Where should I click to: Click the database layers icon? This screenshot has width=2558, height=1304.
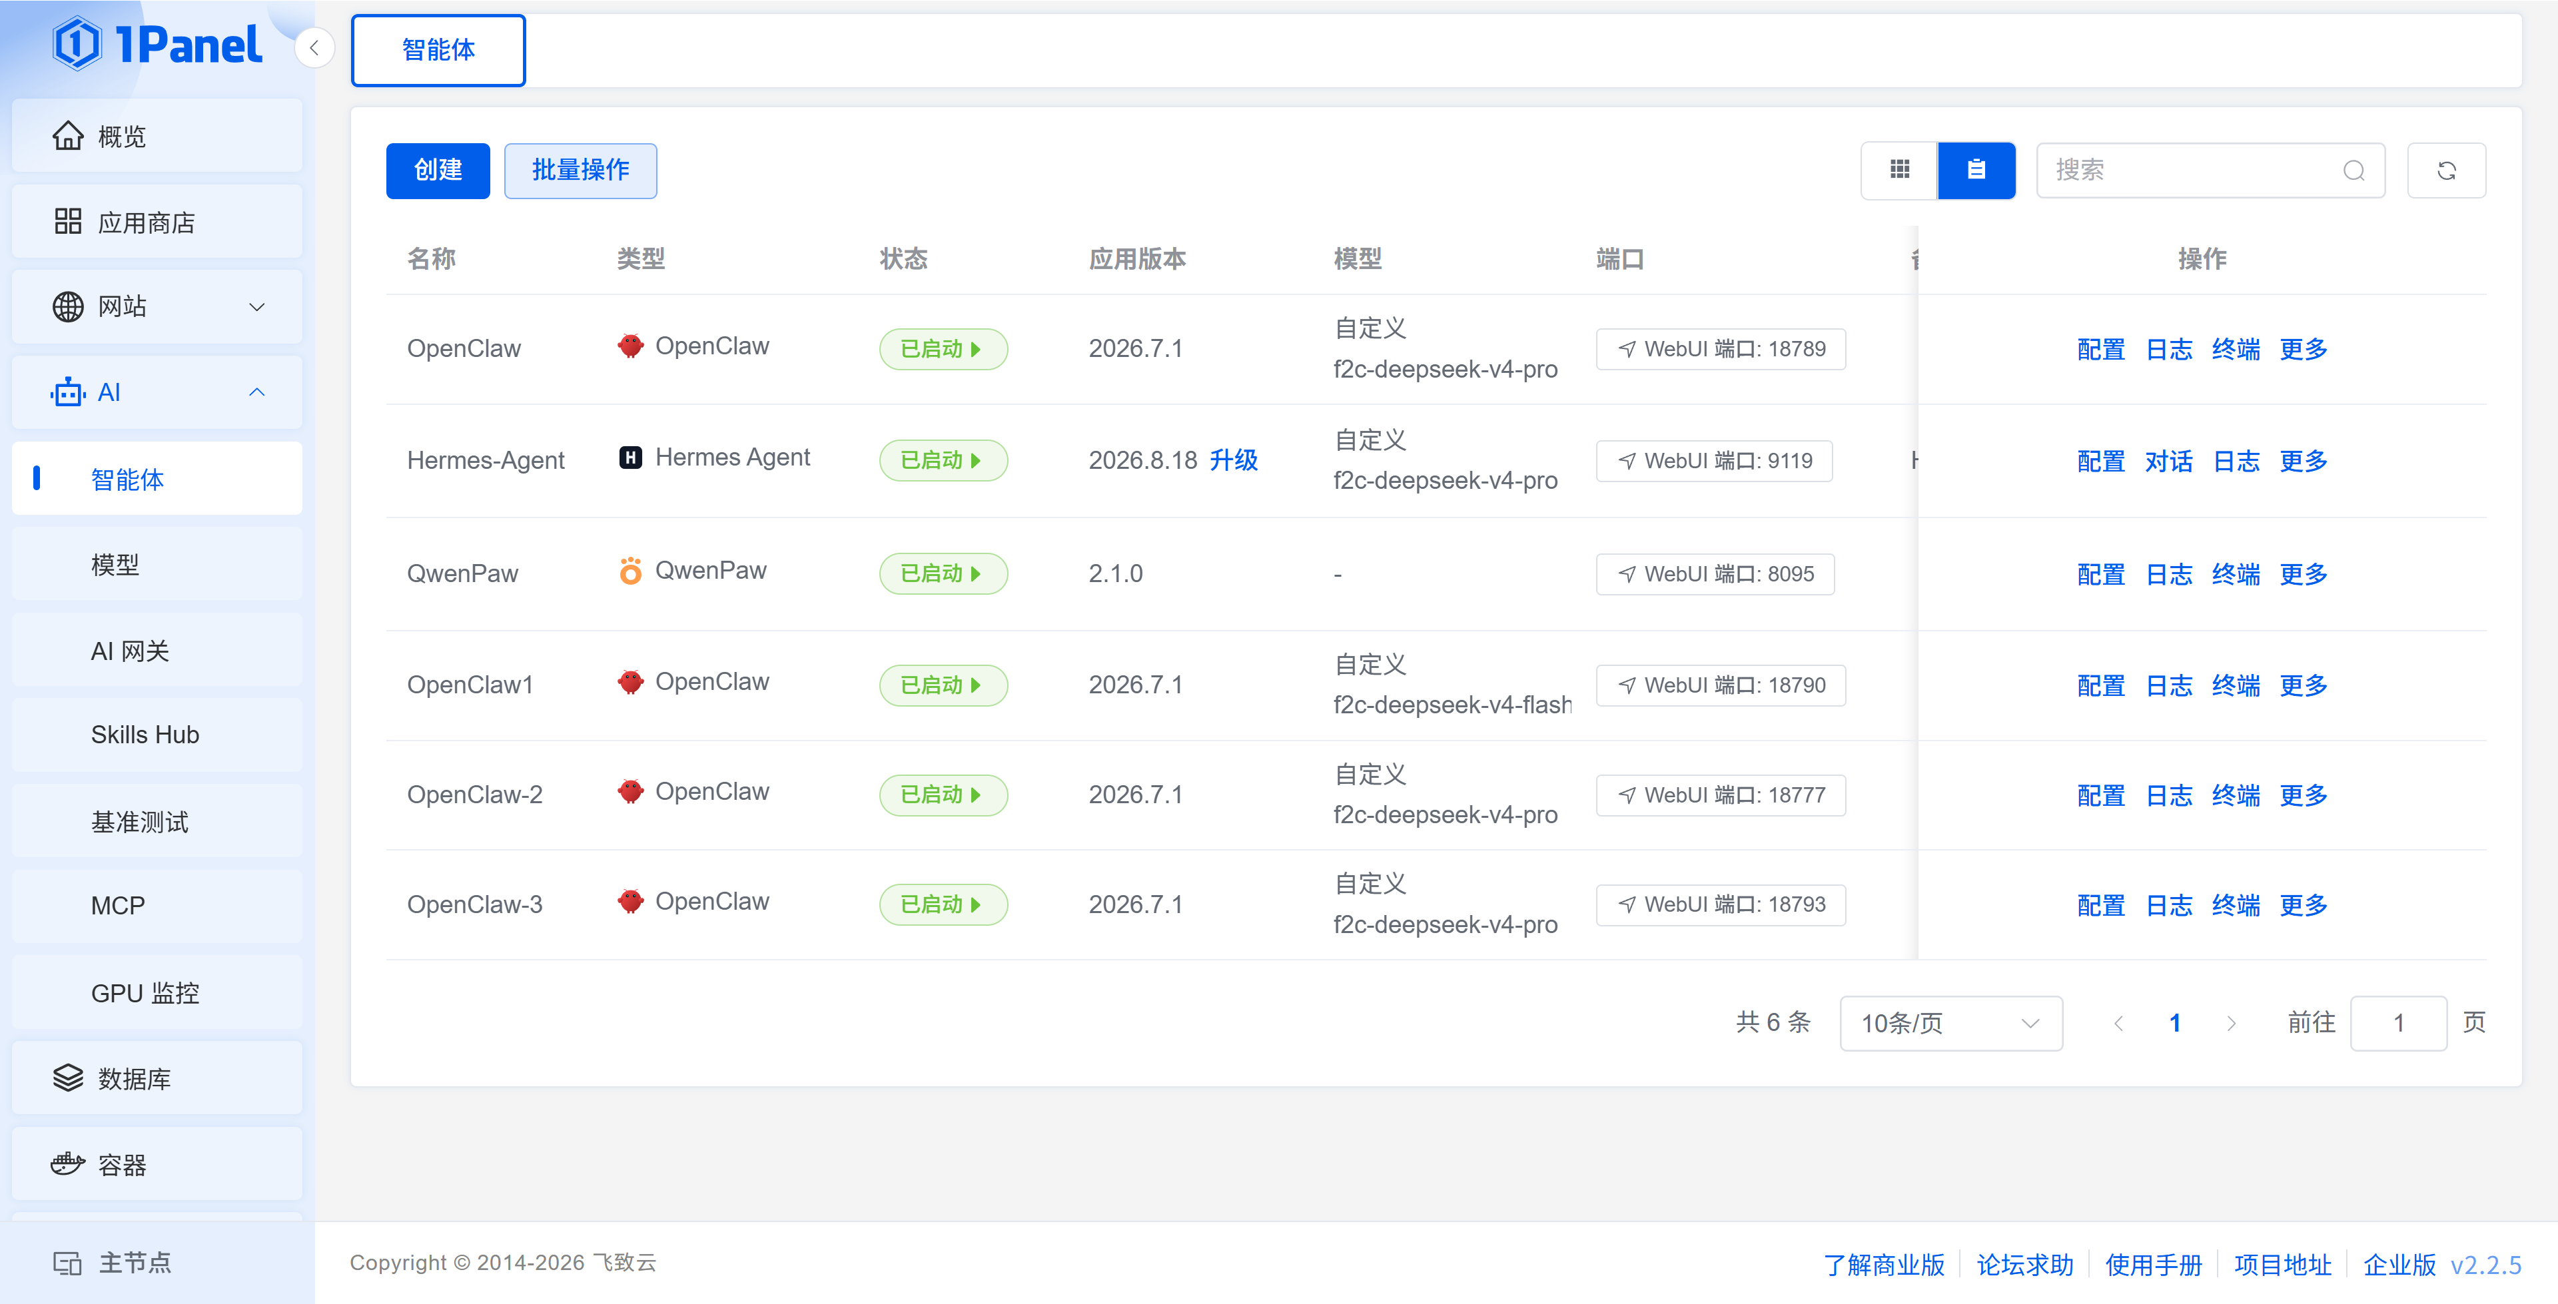coord(67,1078)
